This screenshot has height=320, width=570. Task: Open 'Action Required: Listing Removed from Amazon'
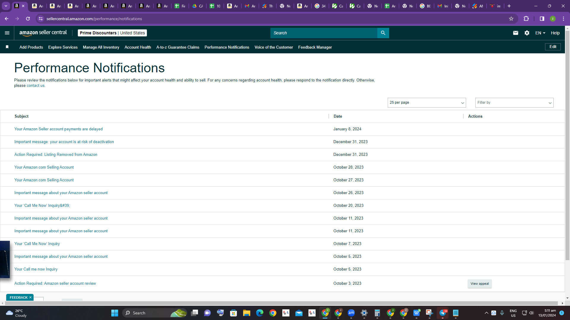[56, 155]
